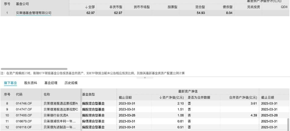Select fund 贝莱德先进制造一年…

[x=59, y=127]
